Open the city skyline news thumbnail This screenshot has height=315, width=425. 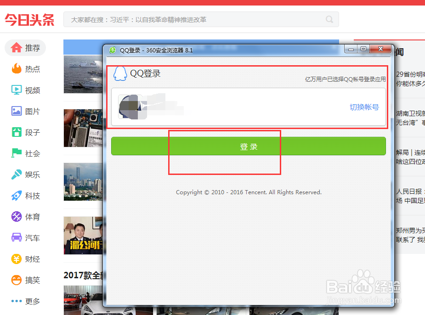pyautogui.click(x=84, y=182)
